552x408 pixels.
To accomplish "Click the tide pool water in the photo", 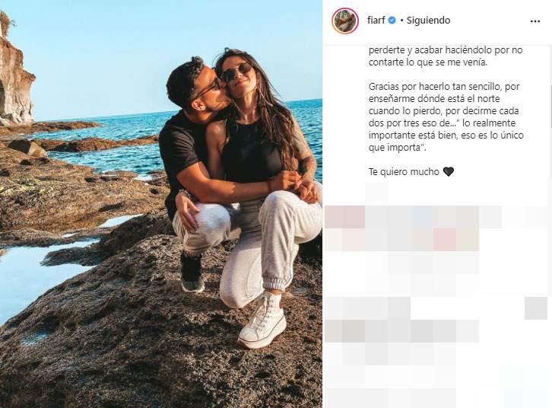I will [33, 271].
